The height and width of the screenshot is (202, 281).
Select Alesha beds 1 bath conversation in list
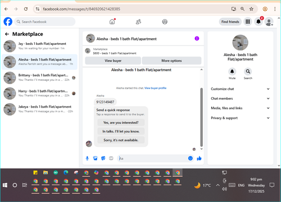39,62
